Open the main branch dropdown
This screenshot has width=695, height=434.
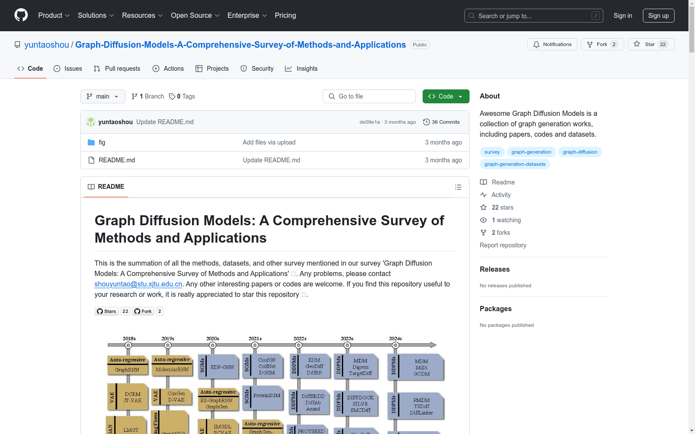[103, 96]
